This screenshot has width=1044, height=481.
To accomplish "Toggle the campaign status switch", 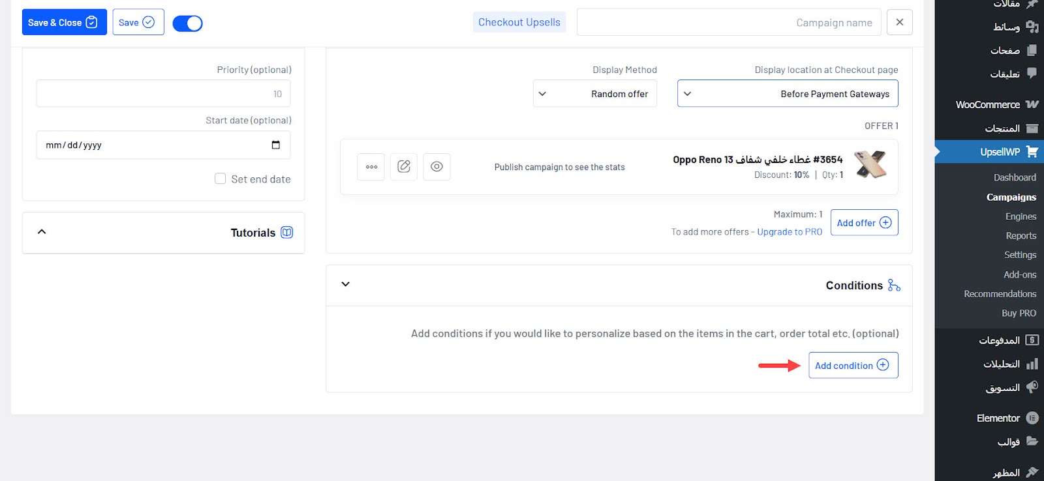I will pos(187,23).
